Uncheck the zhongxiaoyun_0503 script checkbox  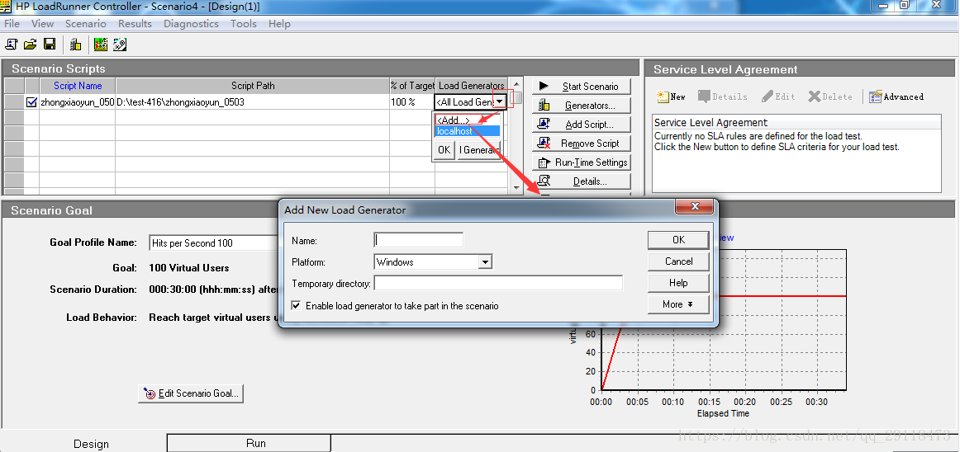(x=32, y=102)
